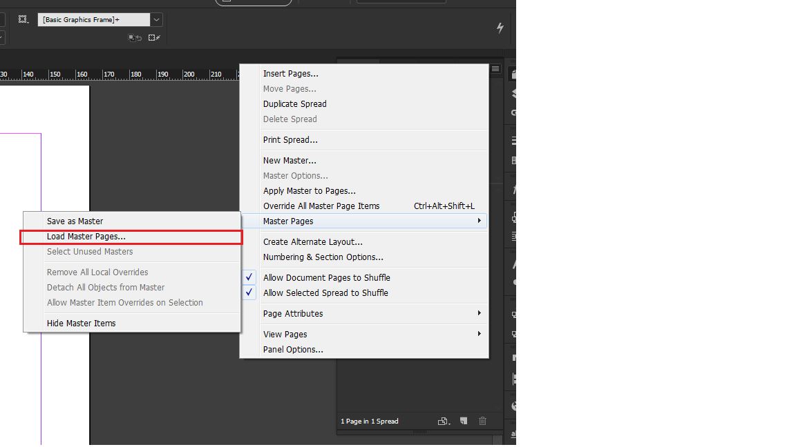The image size is (796, 447).
Task: Click the [Basic Graphics Frame]+ style field
Action: pos(94,20)
